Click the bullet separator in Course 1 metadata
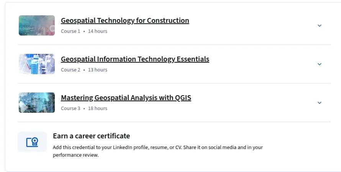341x172 pixels. [84, 32]
